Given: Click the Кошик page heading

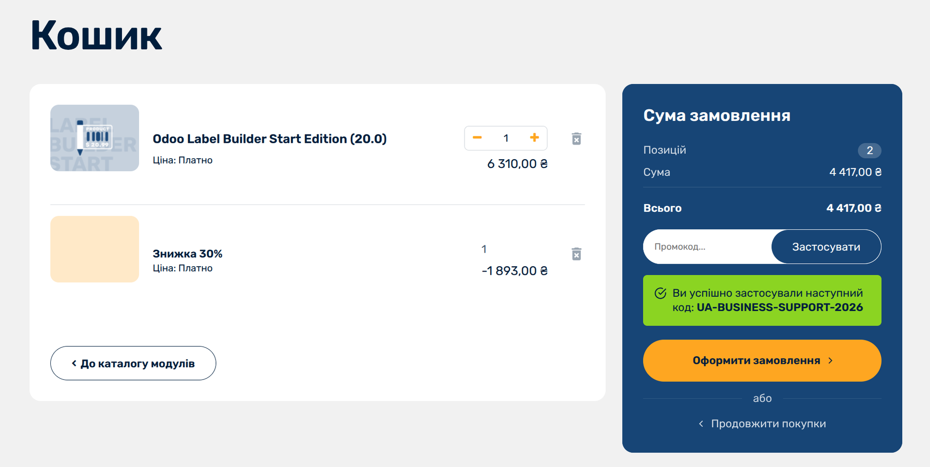Looking at the screenshot, I should tap(96, 35).
